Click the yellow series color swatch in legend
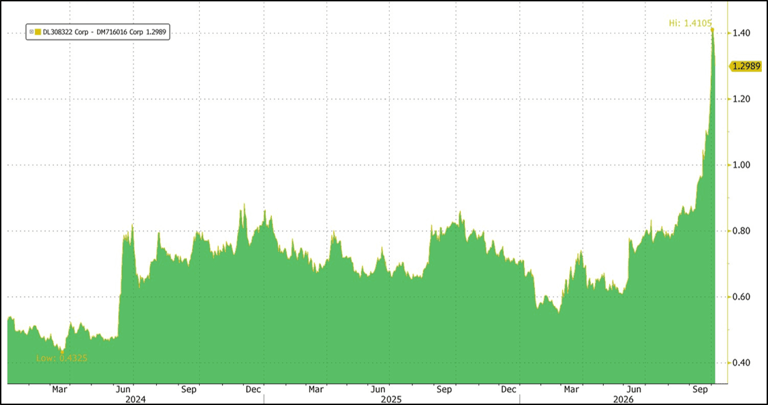The image size is (768, 405). click(37, 32)
